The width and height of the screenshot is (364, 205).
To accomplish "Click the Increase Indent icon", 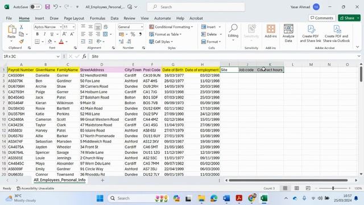I will coord(90,42).
